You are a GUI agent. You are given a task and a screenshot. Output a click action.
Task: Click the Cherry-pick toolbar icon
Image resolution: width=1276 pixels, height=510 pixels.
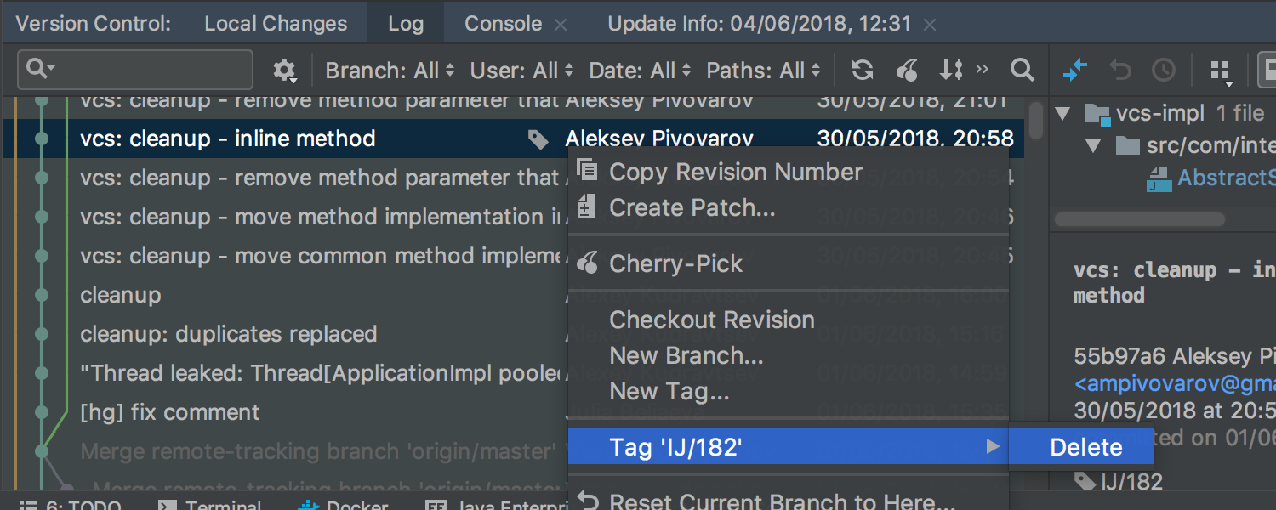(x=907, y=70)
